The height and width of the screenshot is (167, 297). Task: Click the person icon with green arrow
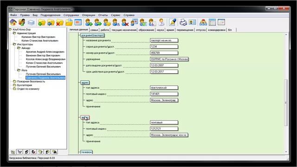[x=98, y=23]
